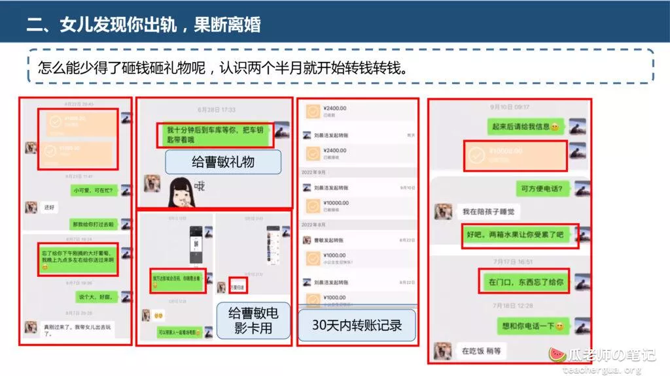Open the teachergua.org watermark link
670x376 pixels.
pos(602,369)
